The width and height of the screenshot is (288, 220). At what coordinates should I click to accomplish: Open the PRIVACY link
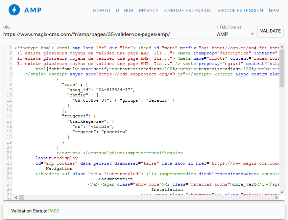tap(149, 10)
